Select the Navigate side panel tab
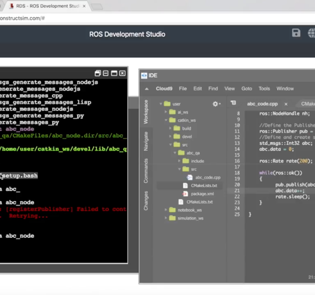Image resolution: width=315 pixels, height=295 pixels. coord(146,141)
